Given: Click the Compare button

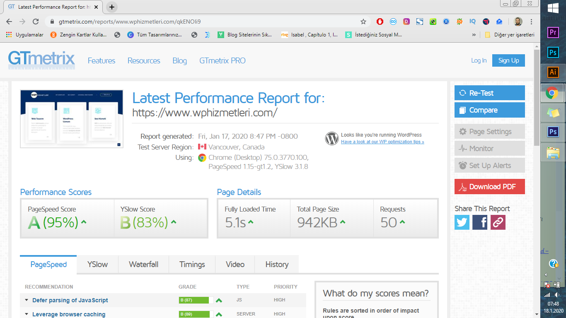Looking at the screenshot, I should [490, 110].
